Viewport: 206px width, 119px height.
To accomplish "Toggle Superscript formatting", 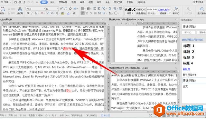I will (48, 13).
